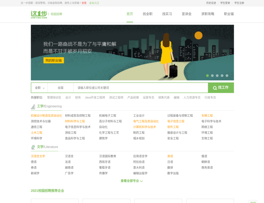Click hot search term 运营专员
264x203 pixels.
(x=149, y=97)
